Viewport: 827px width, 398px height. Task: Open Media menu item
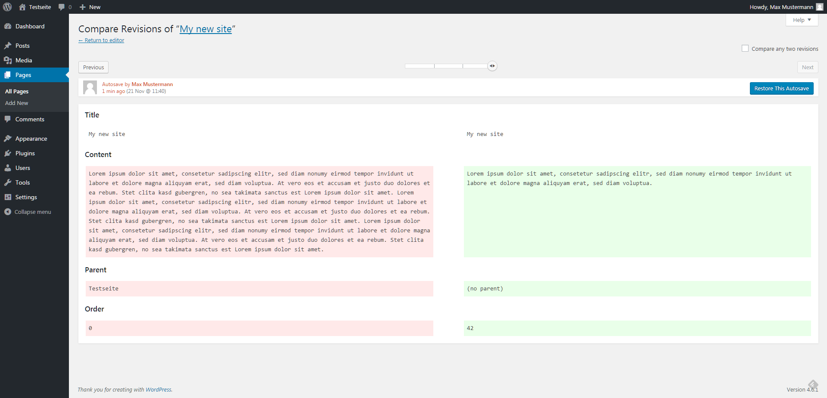tap(34, 60)
